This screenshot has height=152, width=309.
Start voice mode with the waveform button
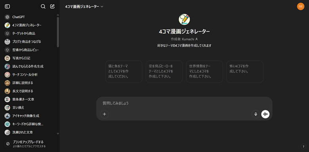click(x=265, y=114)
